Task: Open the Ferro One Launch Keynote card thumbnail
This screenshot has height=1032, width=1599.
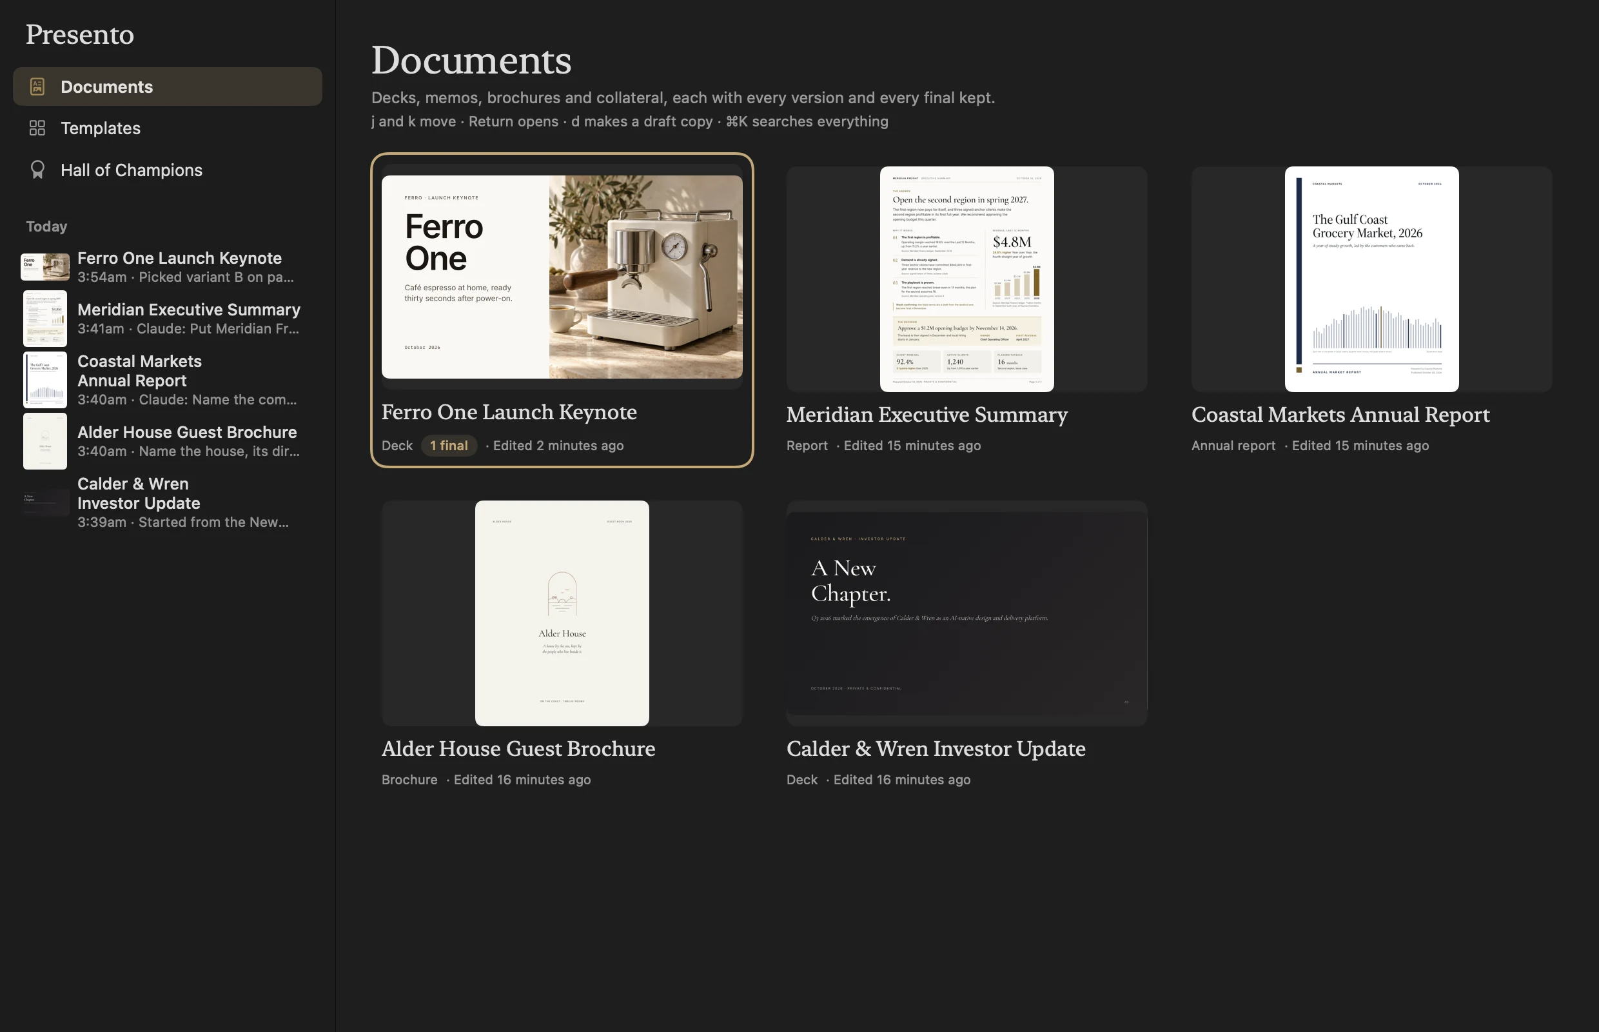Action: click(562, 277)
